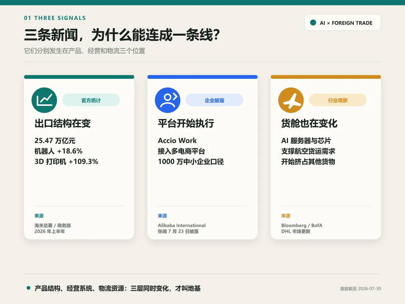The height and width of the screenshot is (304, 405).
Task: Click the DHL 市场更新 text
Action: [296, 231]
